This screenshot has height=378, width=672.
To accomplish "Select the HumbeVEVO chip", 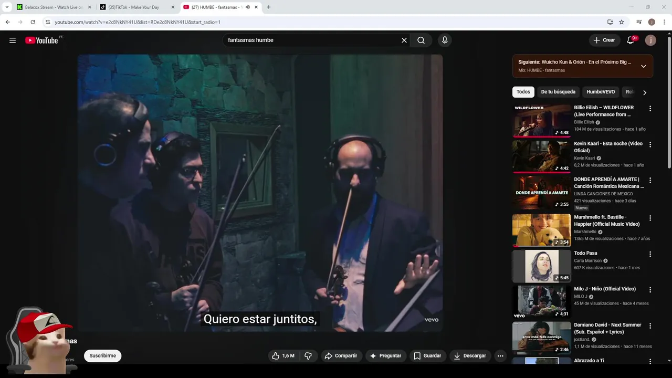I will (x=601, y=92).
